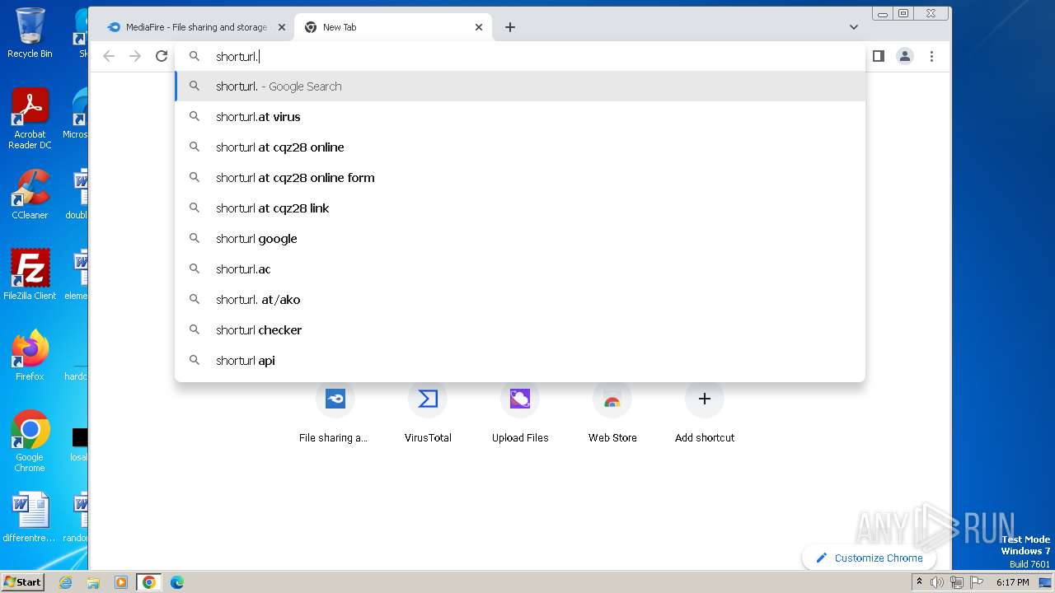Open the Upload Files shortcut

click(520, 412)
